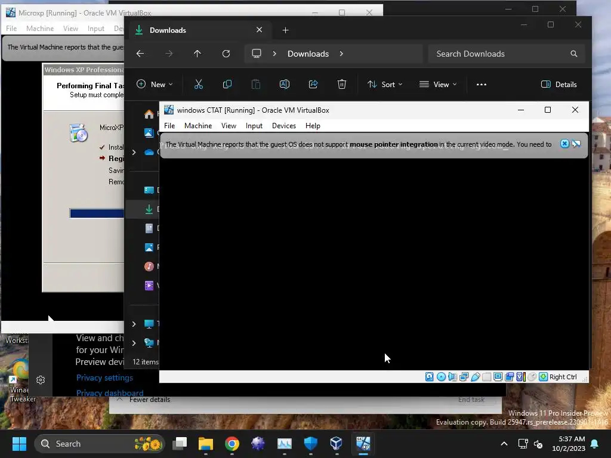Open the Sort dropdown in Explorer
This screenshot has height=458, width=611.
pos(385,84)
